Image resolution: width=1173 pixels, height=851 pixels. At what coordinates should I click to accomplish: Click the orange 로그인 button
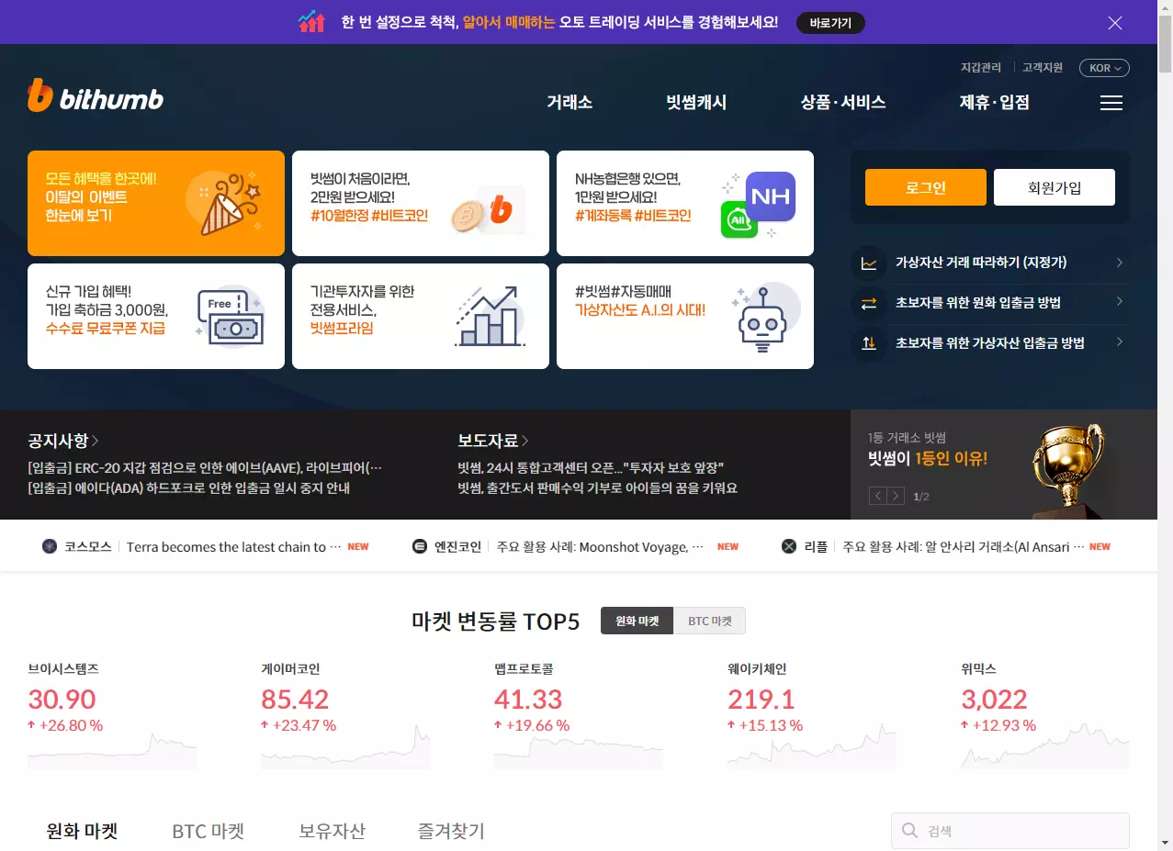coord(926,187)
